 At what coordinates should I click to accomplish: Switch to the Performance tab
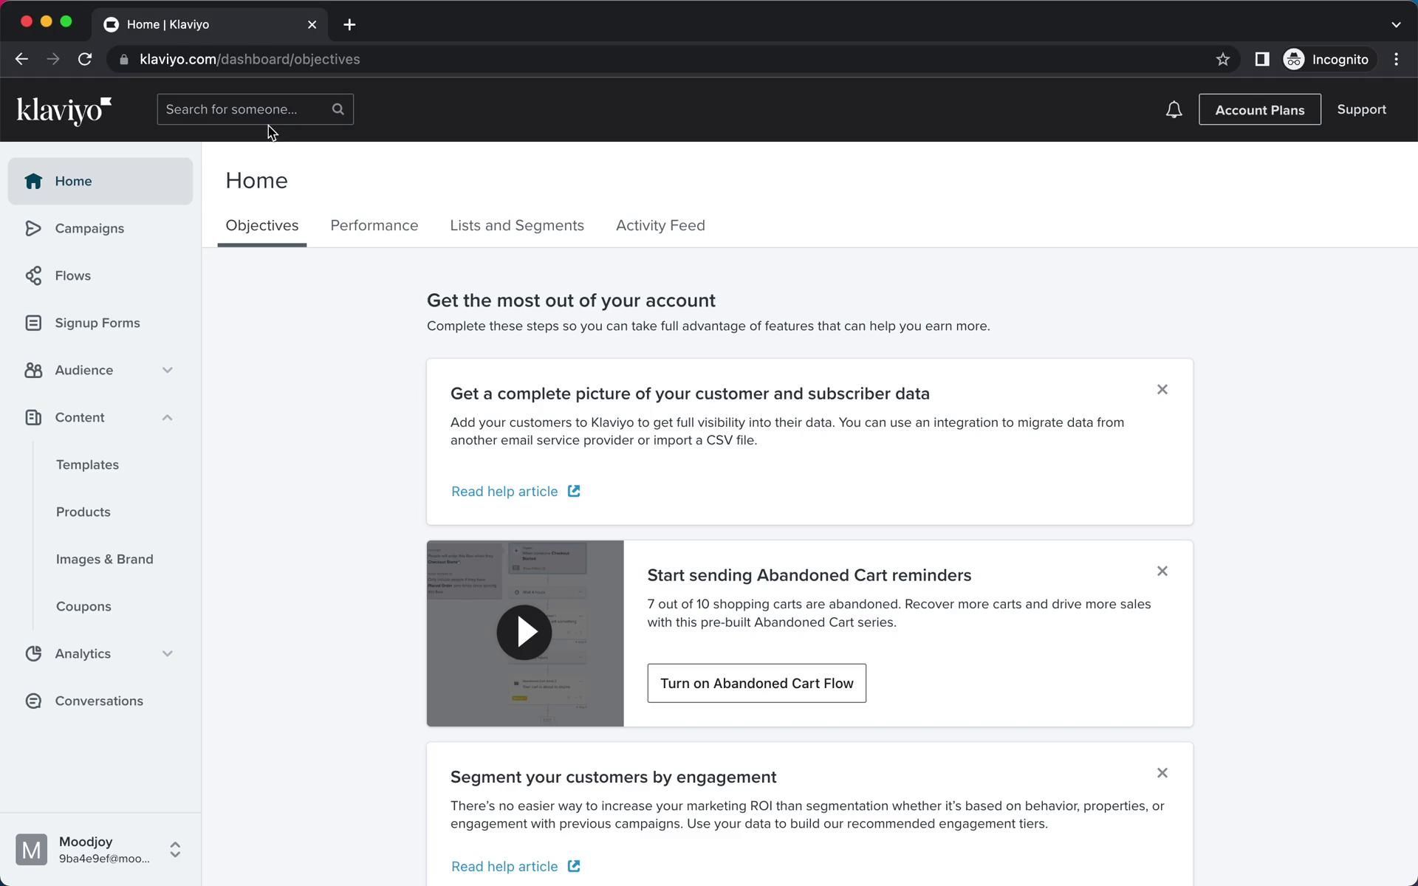pyautogui.click(x=374, y=225)
